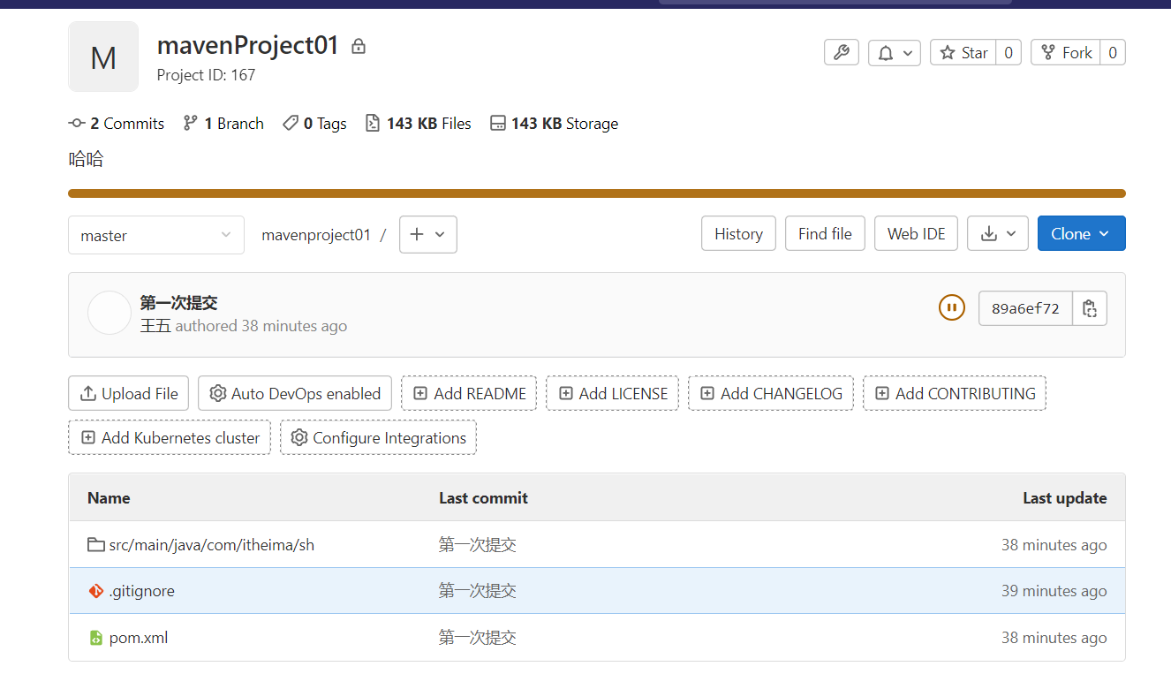The image size is (1171, 674).
Task: Open the .gitignore file
Action: click(x=141, y=591)
